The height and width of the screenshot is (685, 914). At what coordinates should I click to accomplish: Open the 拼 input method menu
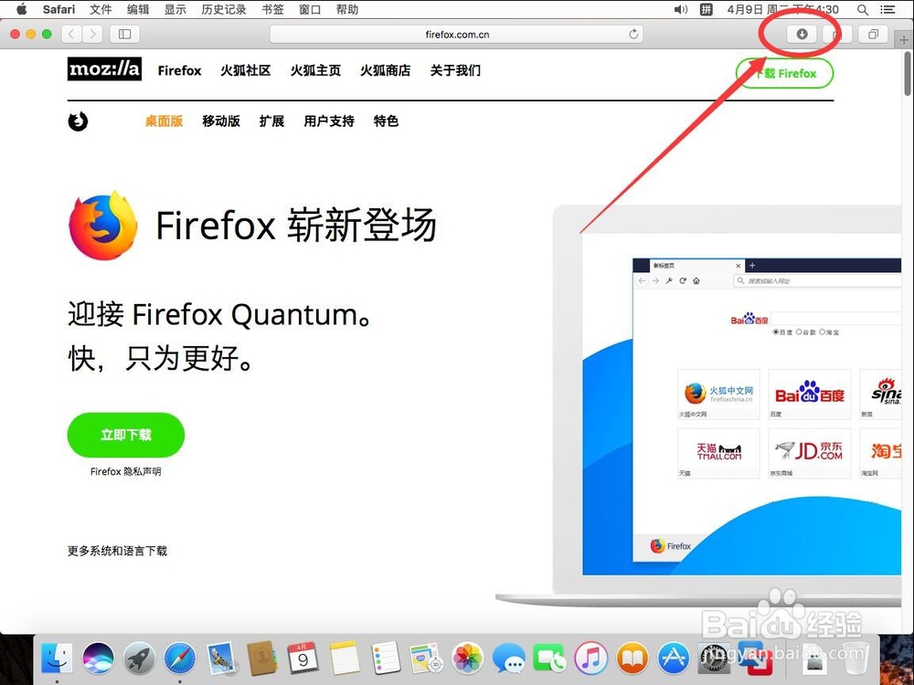(706, 9)
